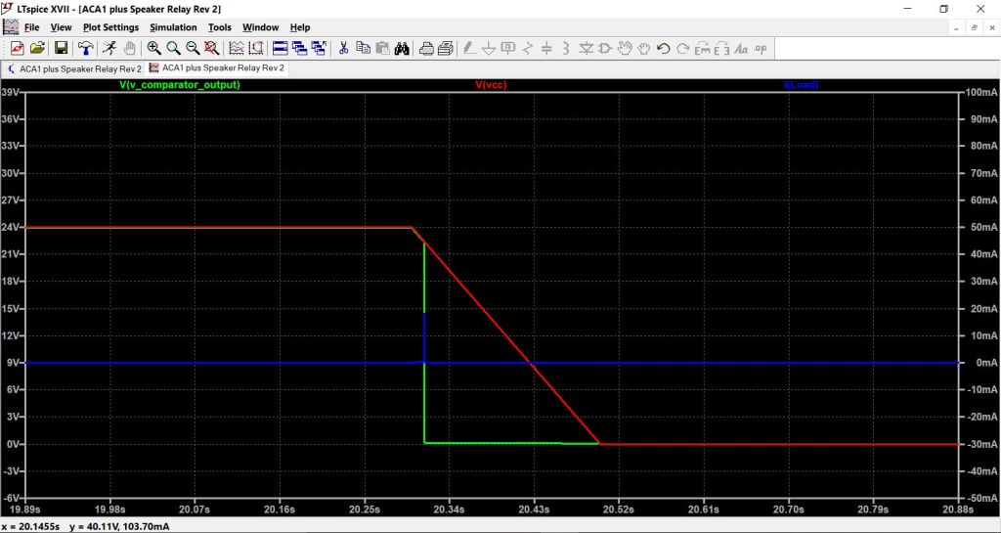Click the Close all windows toolbar icon
The image size is (1001, 533).
pos(319,49)
